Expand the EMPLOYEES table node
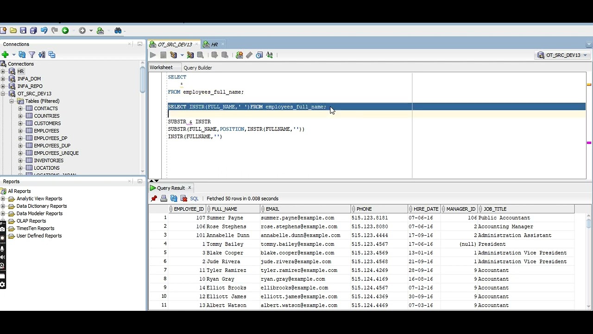Viewport: 593px width, 334px height. click(x=20, y=131)
